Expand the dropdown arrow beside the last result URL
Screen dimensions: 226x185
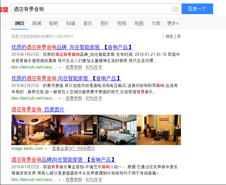click(60, 180)
